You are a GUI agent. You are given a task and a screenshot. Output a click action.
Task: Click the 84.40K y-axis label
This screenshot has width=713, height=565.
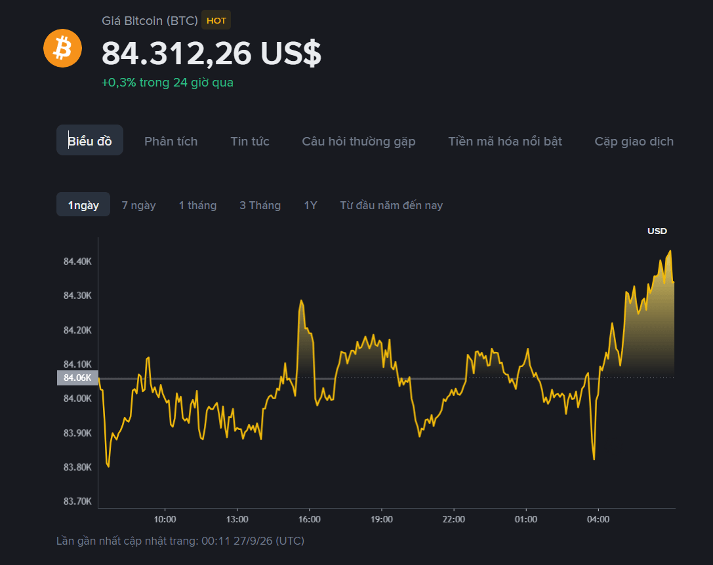[77, 262]
